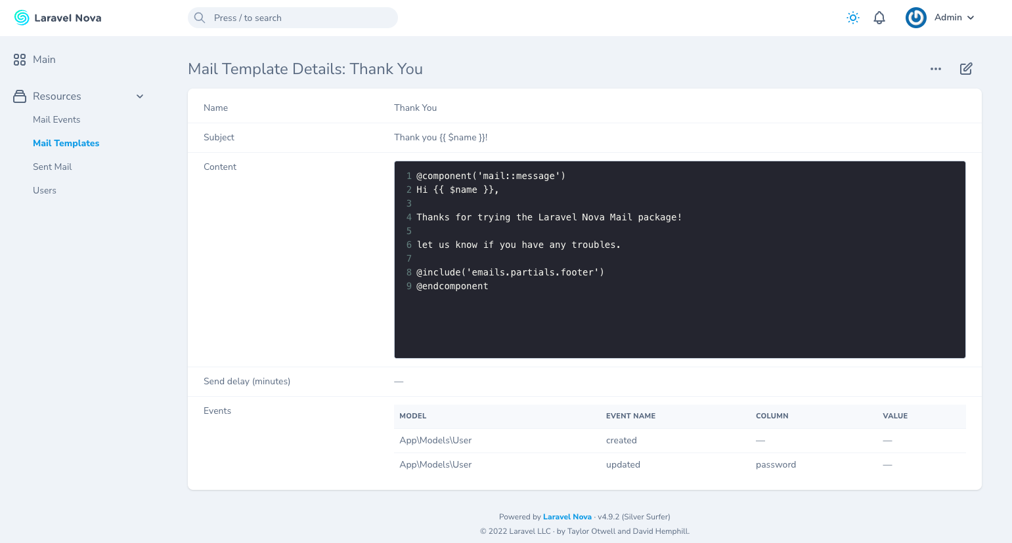Click the Name field label
Image resolution: width=1012 pixels, height=543 pixels.
tap(215, 108)
